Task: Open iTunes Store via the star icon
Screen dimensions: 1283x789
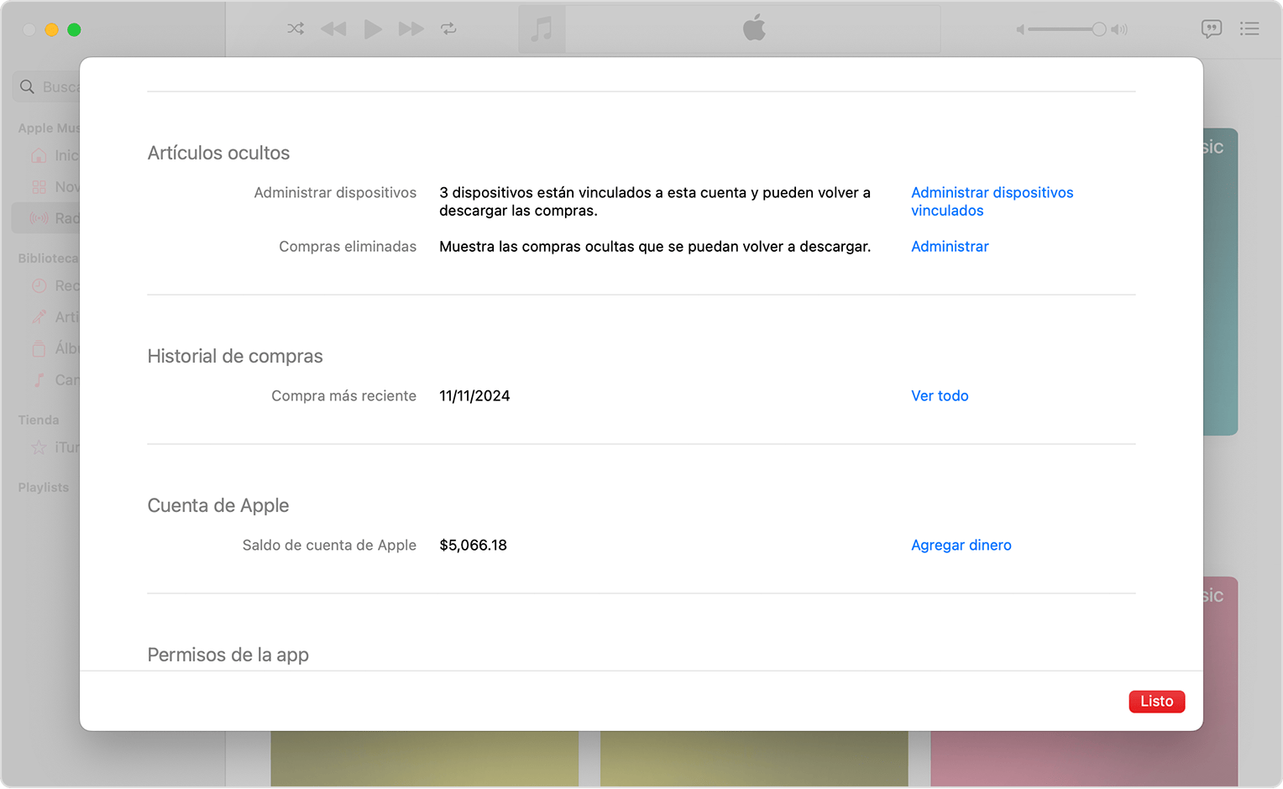Action: coord(39,447)
